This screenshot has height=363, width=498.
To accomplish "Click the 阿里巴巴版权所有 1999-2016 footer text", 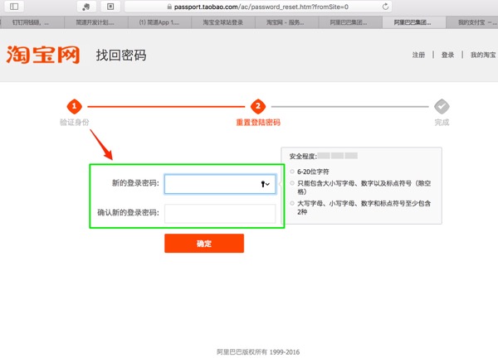I will pos(258,352).
